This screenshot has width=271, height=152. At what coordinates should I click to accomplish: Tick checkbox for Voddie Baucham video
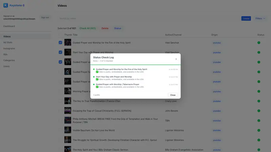(60, 130)
